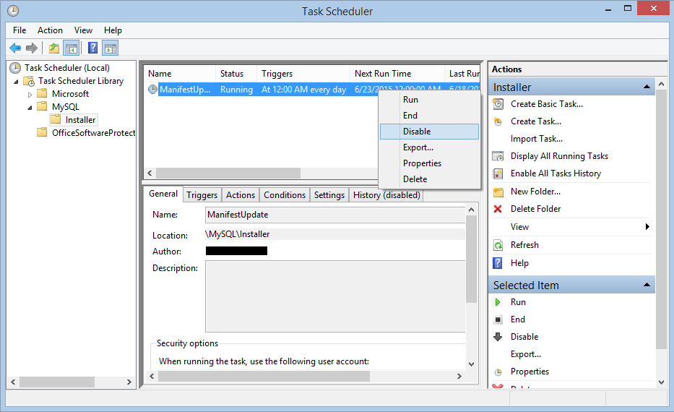Click the Refresh icon in Actions pane
This screenshot has height=412, width=674.
pos(498,245)
